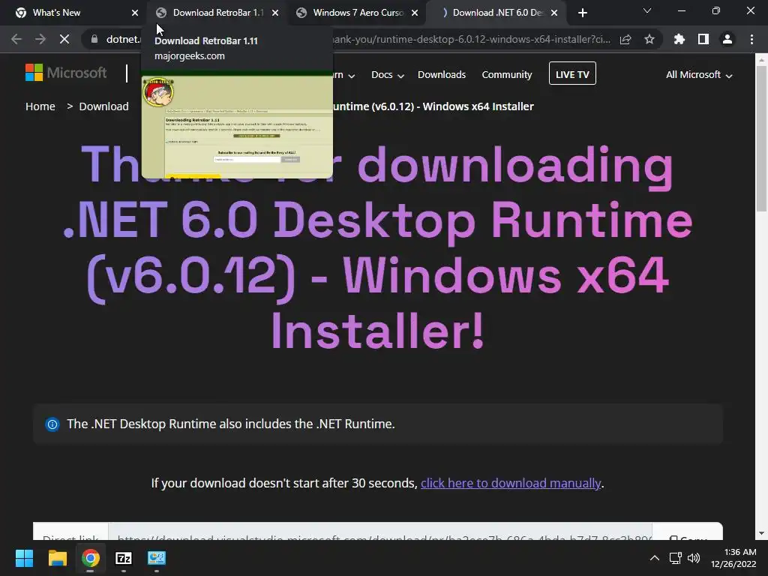Open the Community nav link

[x=506, y=75]
